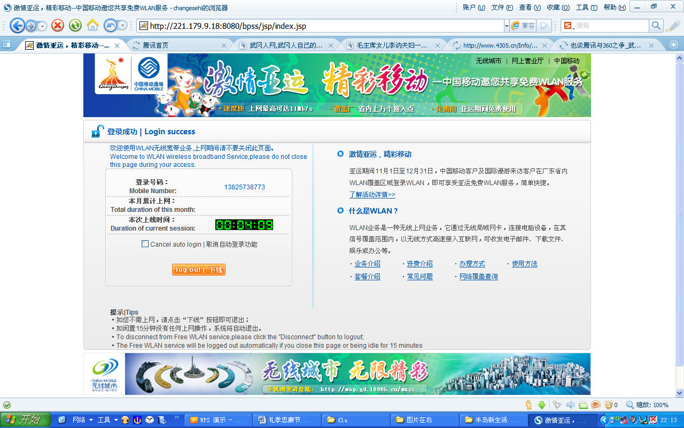
Task: Click the browser Back arrow button
Action: (x=17, y=25)
